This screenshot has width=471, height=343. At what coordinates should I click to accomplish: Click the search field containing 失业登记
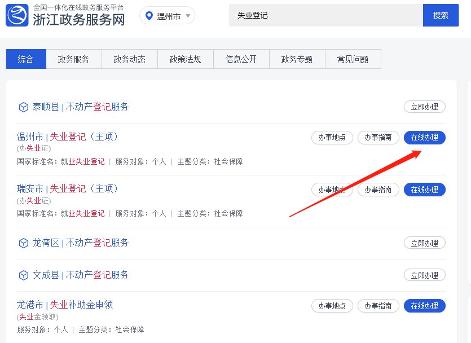coord(325,15)
